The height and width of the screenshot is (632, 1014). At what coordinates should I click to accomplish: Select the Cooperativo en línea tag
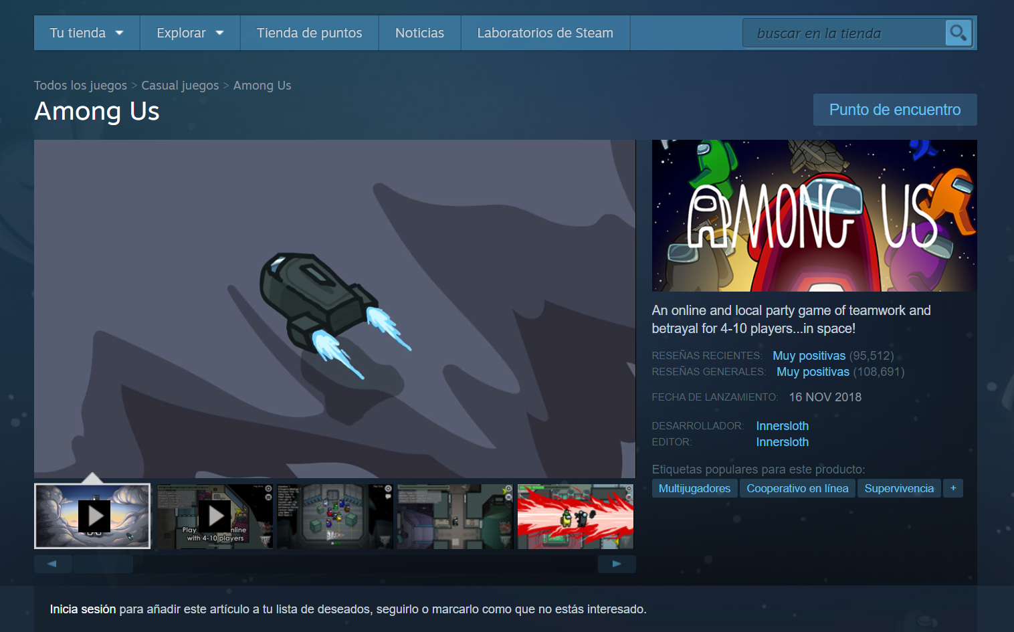pyautogui.click(x=797, y=488)
